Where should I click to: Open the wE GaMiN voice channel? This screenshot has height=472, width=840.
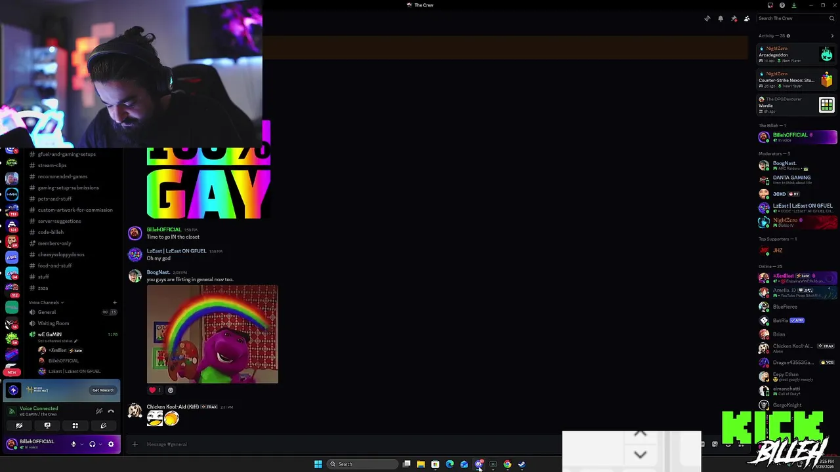[x=49, y=334]
